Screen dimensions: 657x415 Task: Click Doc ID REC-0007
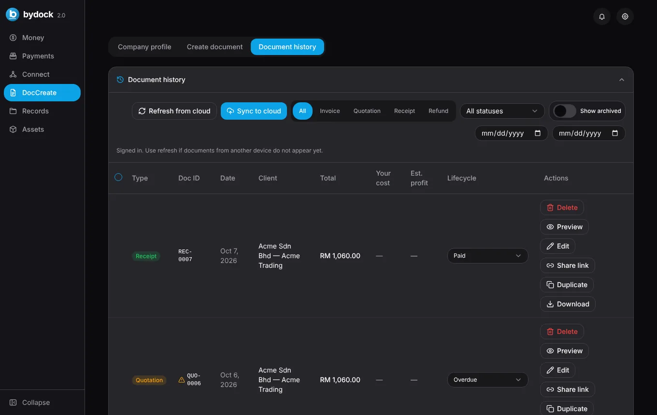tap(185, 256)
